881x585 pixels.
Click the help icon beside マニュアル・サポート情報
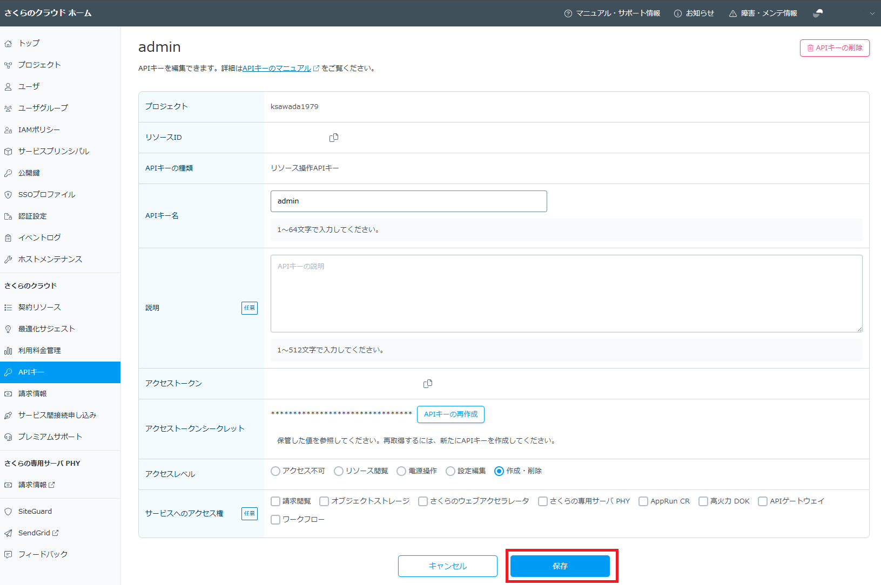coord(568,13)
